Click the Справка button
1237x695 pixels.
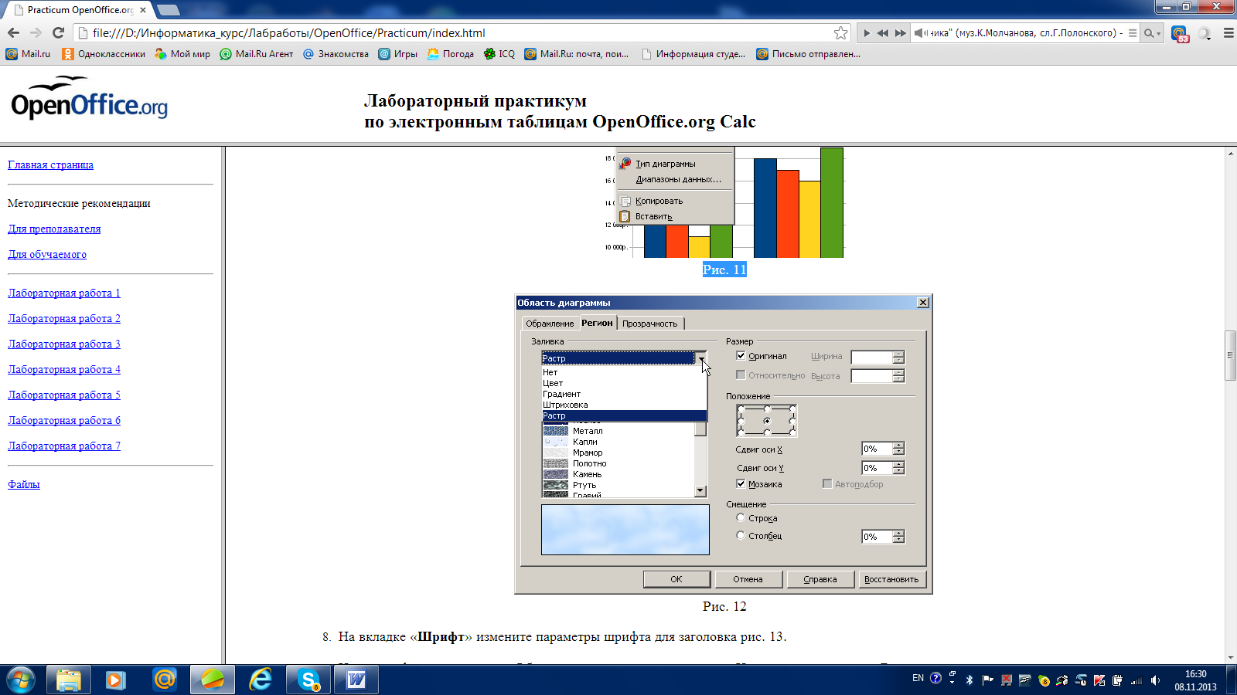tap(820, 579)
